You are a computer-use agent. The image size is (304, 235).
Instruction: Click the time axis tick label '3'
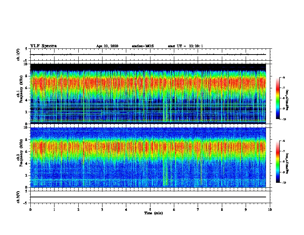tap(102, 210)
